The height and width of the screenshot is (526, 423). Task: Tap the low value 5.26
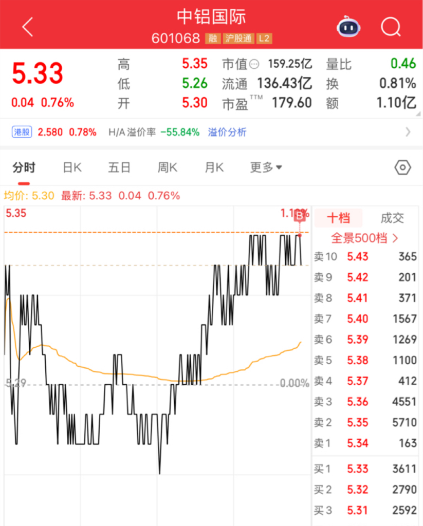[195, 83]
